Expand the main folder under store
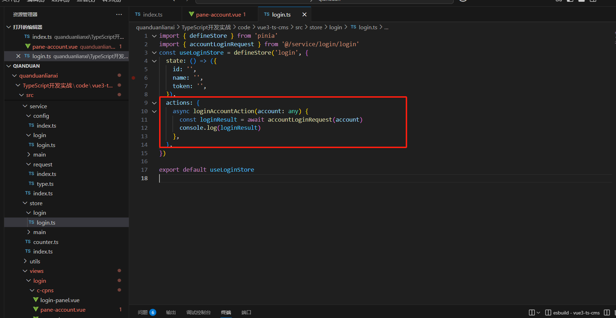The height and width of the screenshot is (318, 616). [x=29, y=232]
